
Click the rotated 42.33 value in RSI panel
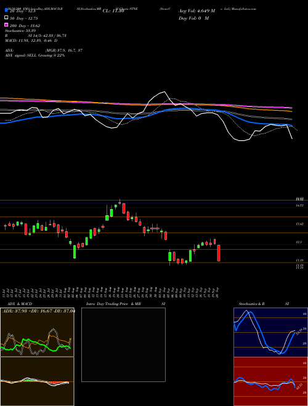pyautogui.click(x=299, y=388)
